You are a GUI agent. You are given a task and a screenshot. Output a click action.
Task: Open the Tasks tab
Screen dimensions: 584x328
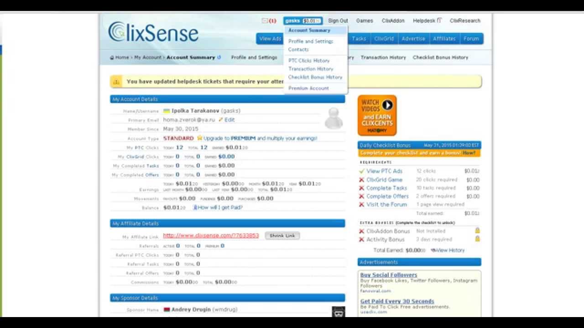359,39
